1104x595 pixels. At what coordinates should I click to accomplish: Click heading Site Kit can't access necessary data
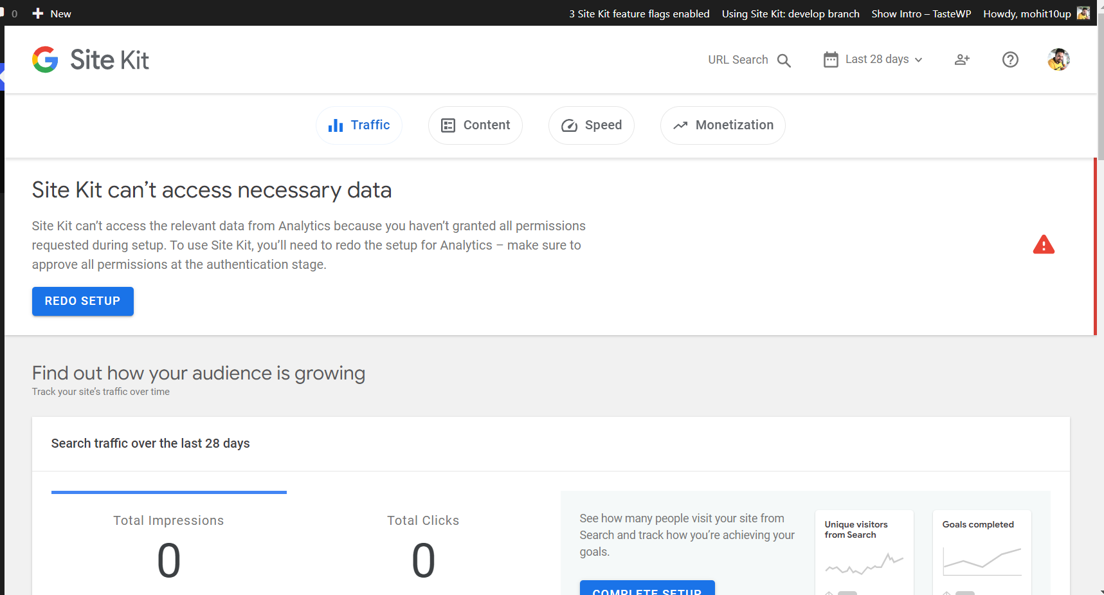(212, 190)
